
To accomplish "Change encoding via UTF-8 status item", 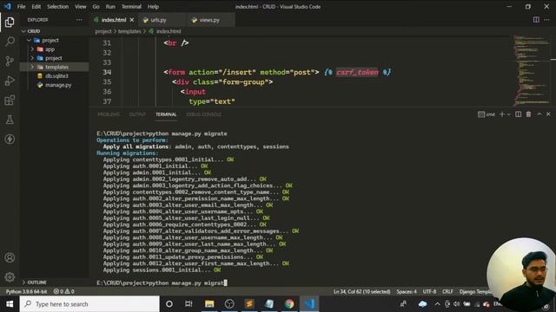I will (429, 291).
